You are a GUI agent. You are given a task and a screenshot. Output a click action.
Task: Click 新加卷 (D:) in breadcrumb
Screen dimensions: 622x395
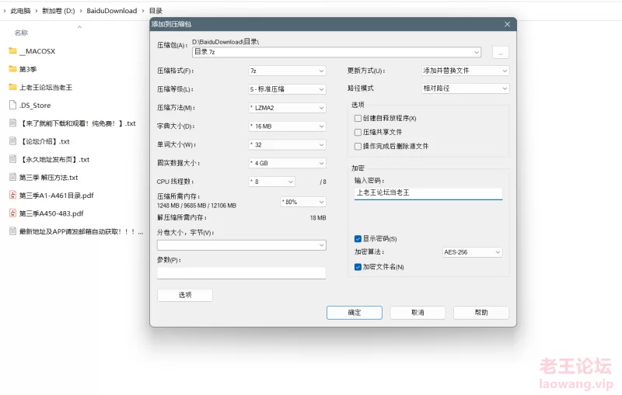[x=58, y=11]
